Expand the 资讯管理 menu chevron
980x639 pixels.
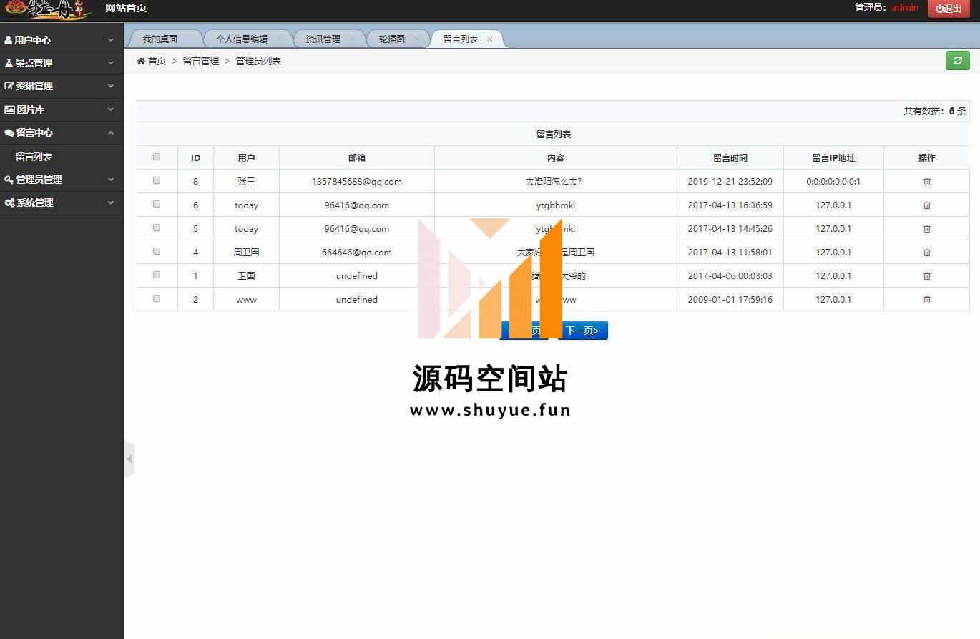point(111,86)
